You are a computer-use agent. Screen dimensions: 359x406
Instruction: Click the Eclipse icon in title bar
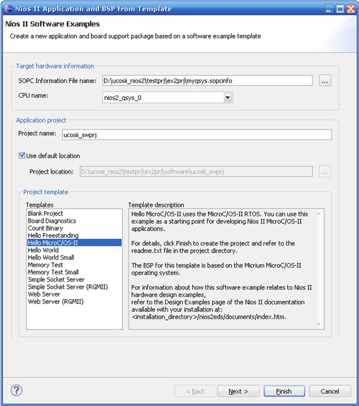8,8
